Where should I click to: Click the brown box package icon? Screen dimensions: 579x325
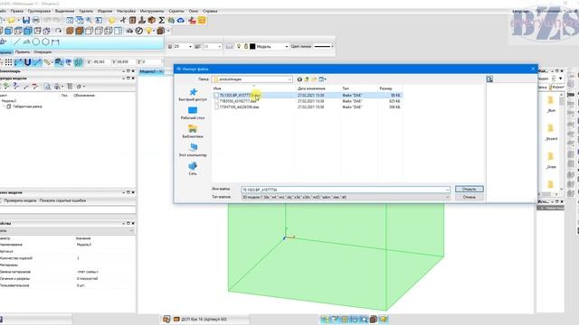click(x=152, y=20)
